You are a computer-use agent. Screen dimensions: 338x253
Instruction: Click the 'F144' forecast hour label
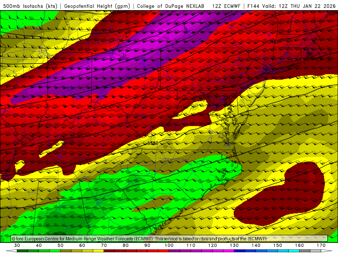pyautogui.click(x=253, y=6)
